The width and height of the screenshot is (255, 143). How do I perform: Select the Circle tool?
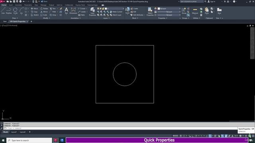click(x=15, y=11)
